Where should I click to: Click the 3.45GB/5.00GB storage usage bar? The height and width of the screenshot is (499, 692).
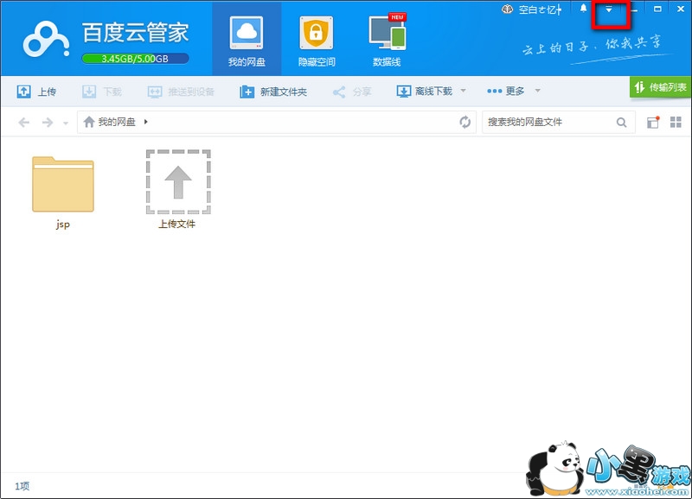click(135, 59)
